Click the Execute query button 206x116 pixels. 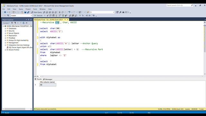[x=38, y=15]
